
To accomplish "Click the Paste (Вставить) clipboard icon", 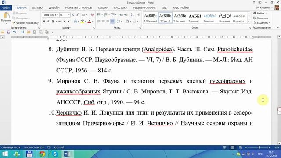I will tap(6, 15).
